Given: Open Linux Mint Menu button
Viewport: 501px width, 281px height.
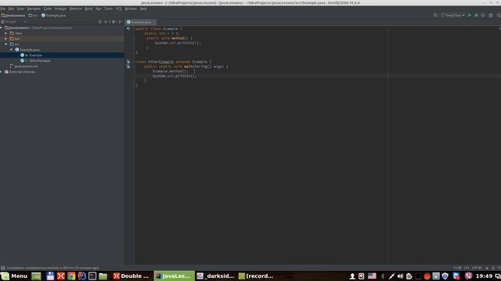Looking at the screenshot, I should 15,276.
